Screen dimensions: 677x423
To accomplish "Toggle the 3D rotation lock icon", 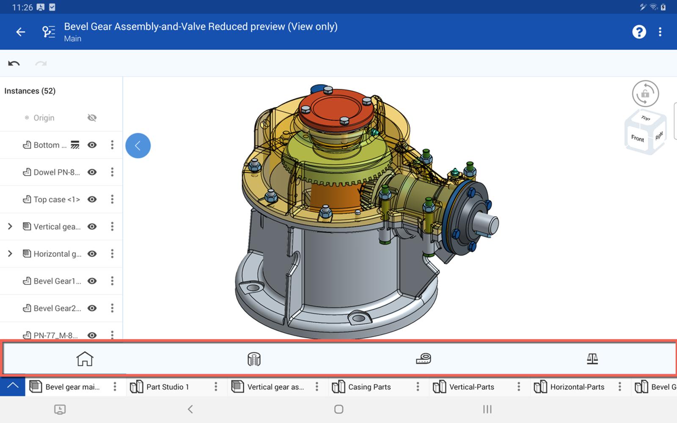I will pos(645,93).
